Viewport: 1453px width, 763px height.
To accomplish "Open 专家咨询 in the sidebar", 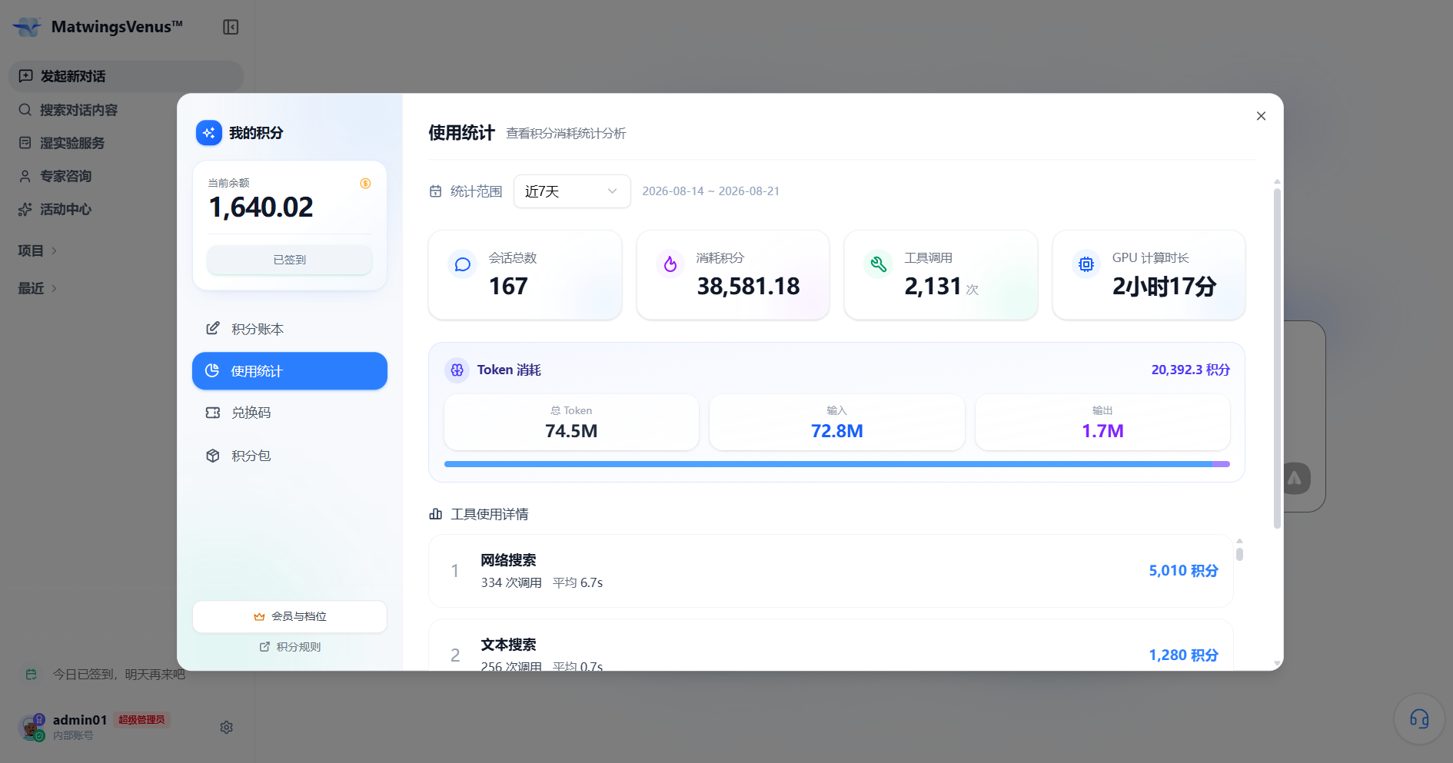I will point(126,176).
